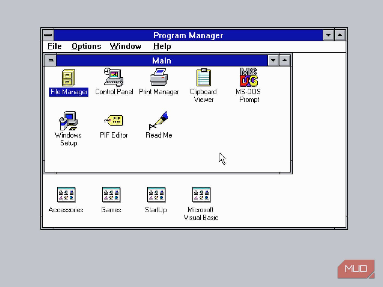Image resolution: width=383 pixels, height=287 pixels.
Task: Minimize the Program Manager window
Action: tap(328, 35)
